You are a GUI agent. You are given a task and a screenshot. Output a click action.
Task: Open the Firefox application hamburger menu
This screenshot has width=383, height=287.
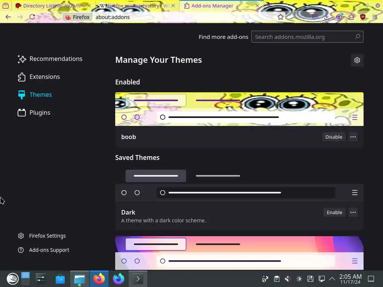pos(375,17)
